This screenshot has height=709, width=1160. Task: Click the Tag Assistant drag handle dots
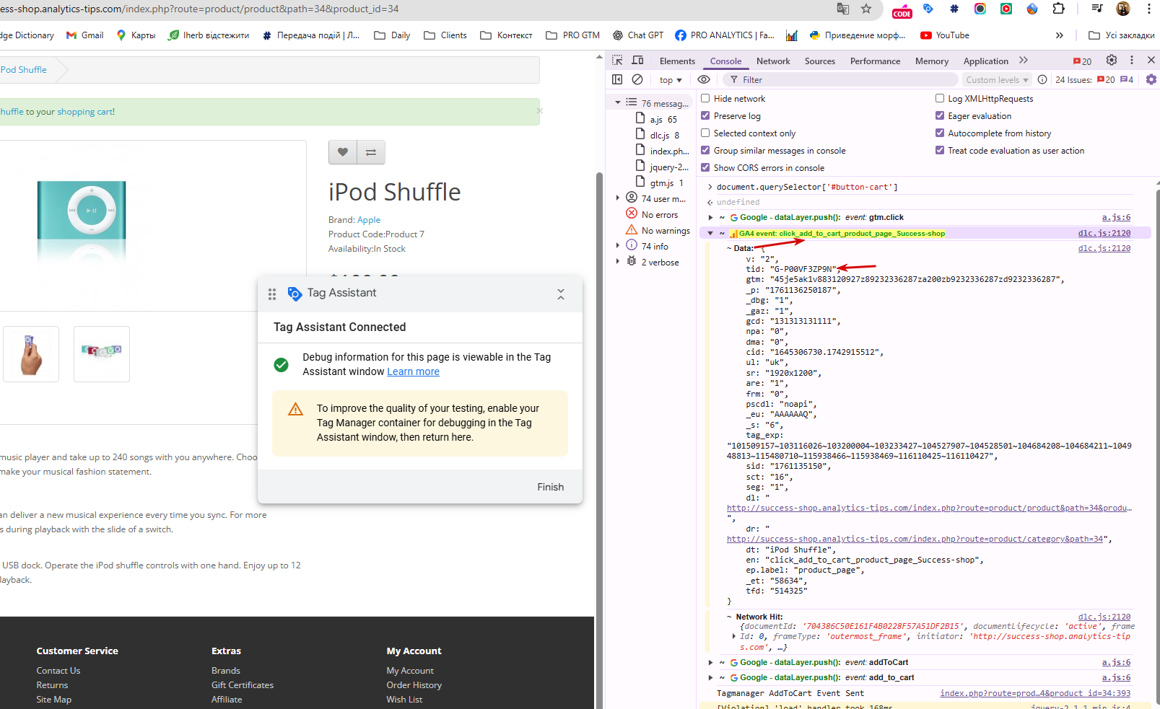(272, 294)
